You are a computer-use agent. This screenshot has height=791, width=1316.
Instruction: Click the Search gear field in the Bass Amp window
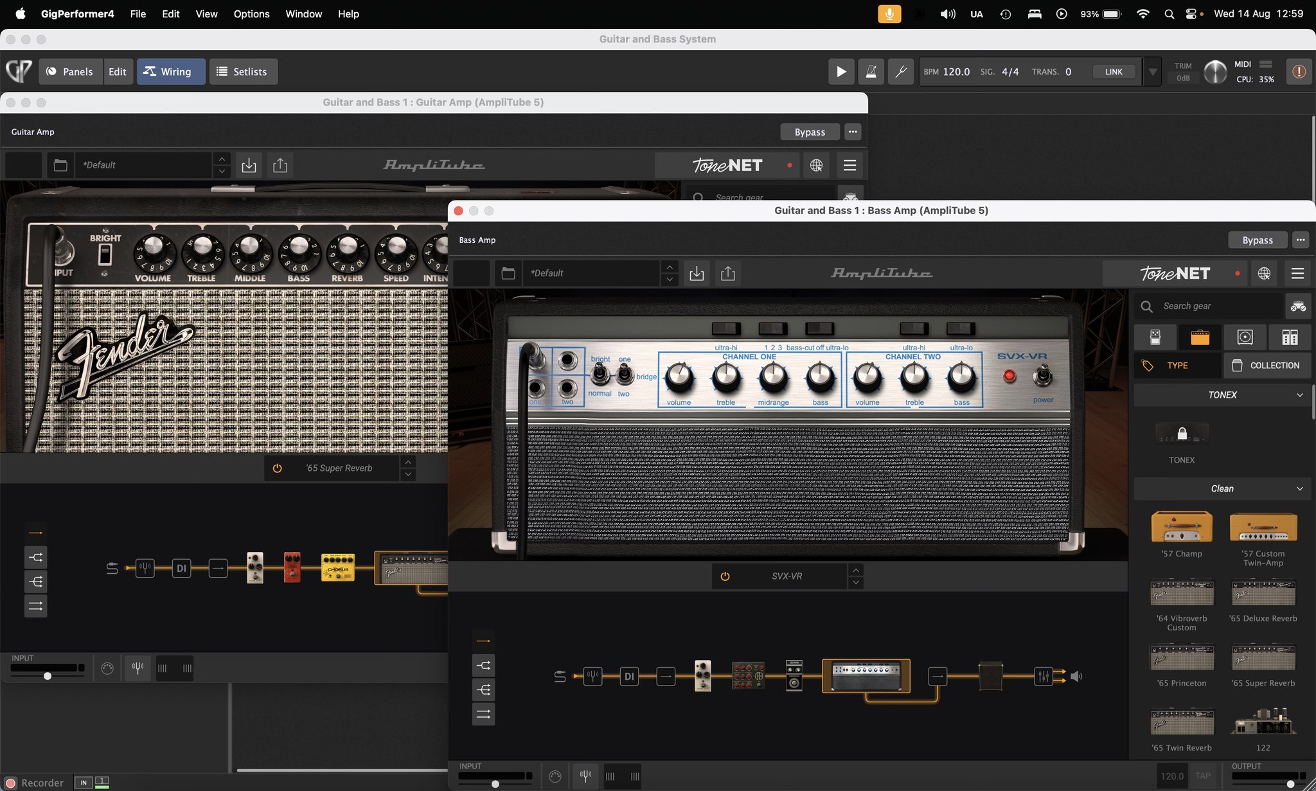click(1209, 306)
